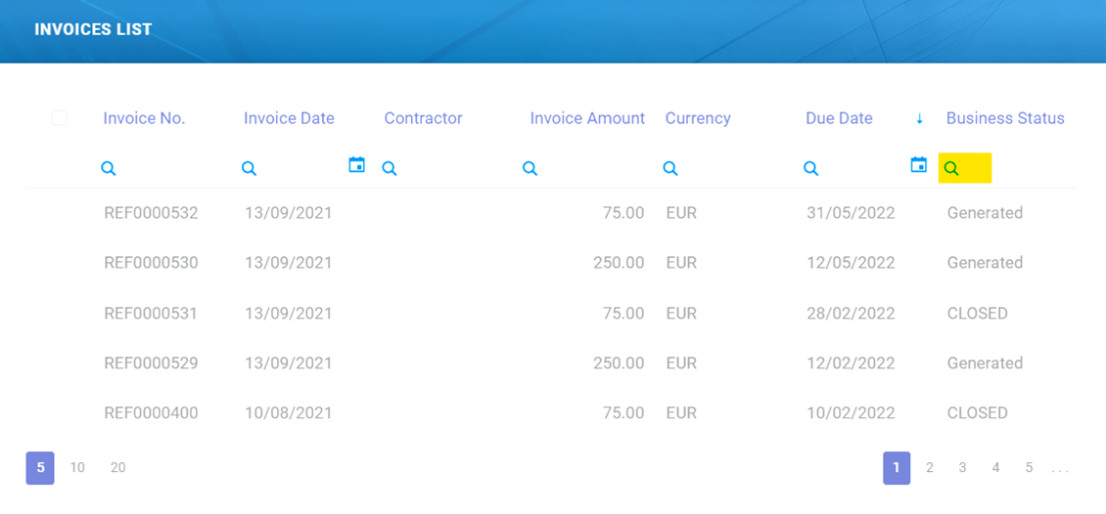The image size is (1106, 514).
Task: Sort by Invoice Amount column header
Action: 587,118
